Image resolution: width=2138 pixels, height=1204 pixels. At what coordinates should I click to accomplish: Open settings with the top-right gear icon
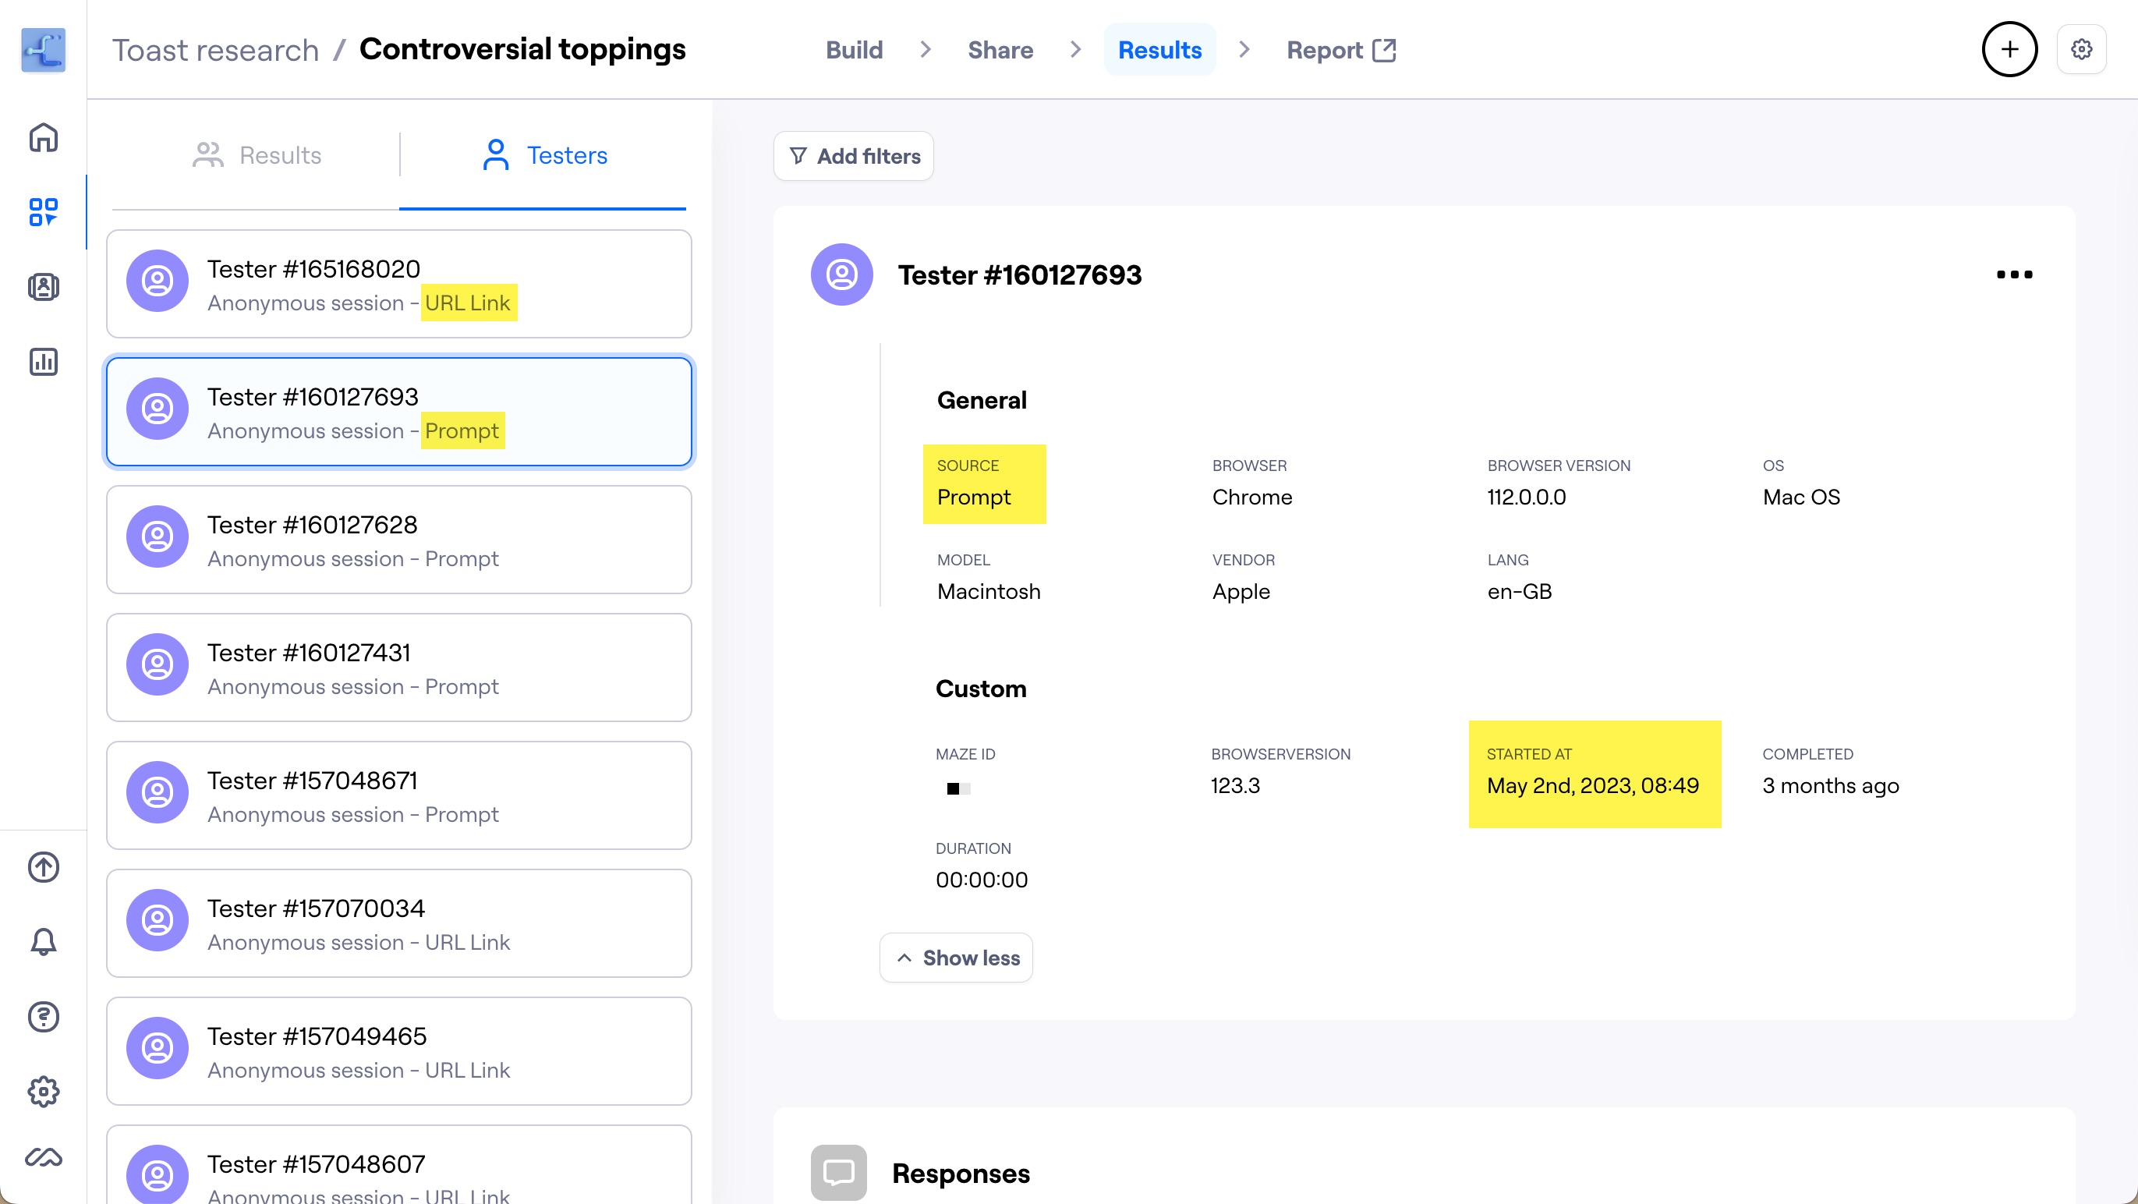click(x=2082, y=49)
